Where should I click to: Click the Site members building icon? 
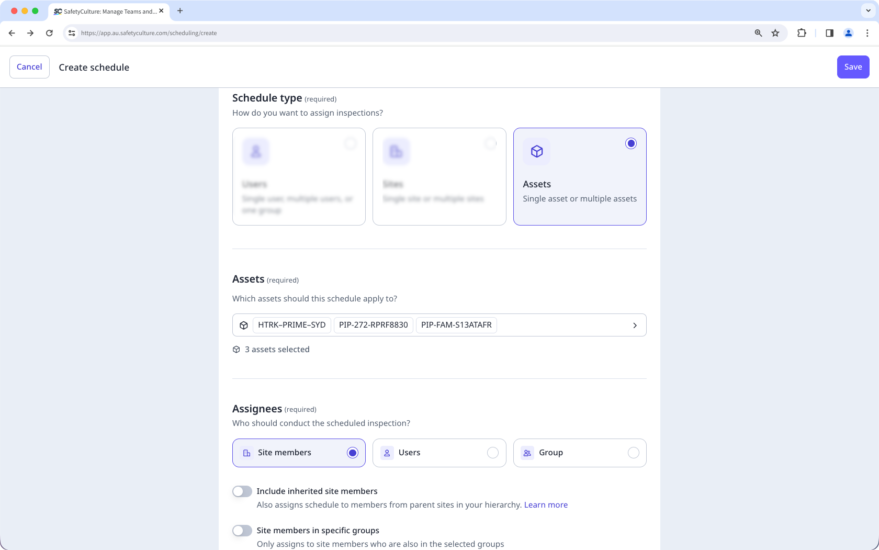[246, 453]
